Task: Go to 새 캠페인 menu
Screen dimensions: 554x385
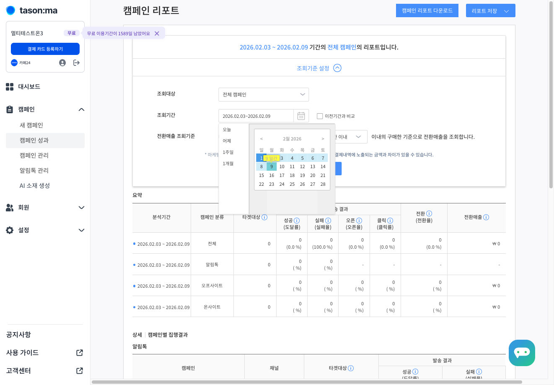Action: coord(31,125)
